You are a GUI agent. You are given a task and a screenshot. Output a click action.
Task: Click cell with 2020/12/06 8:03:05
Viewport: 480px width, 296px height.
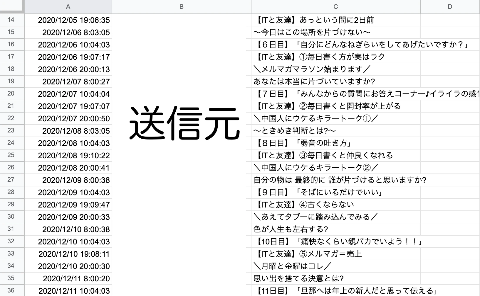[68, 32]
